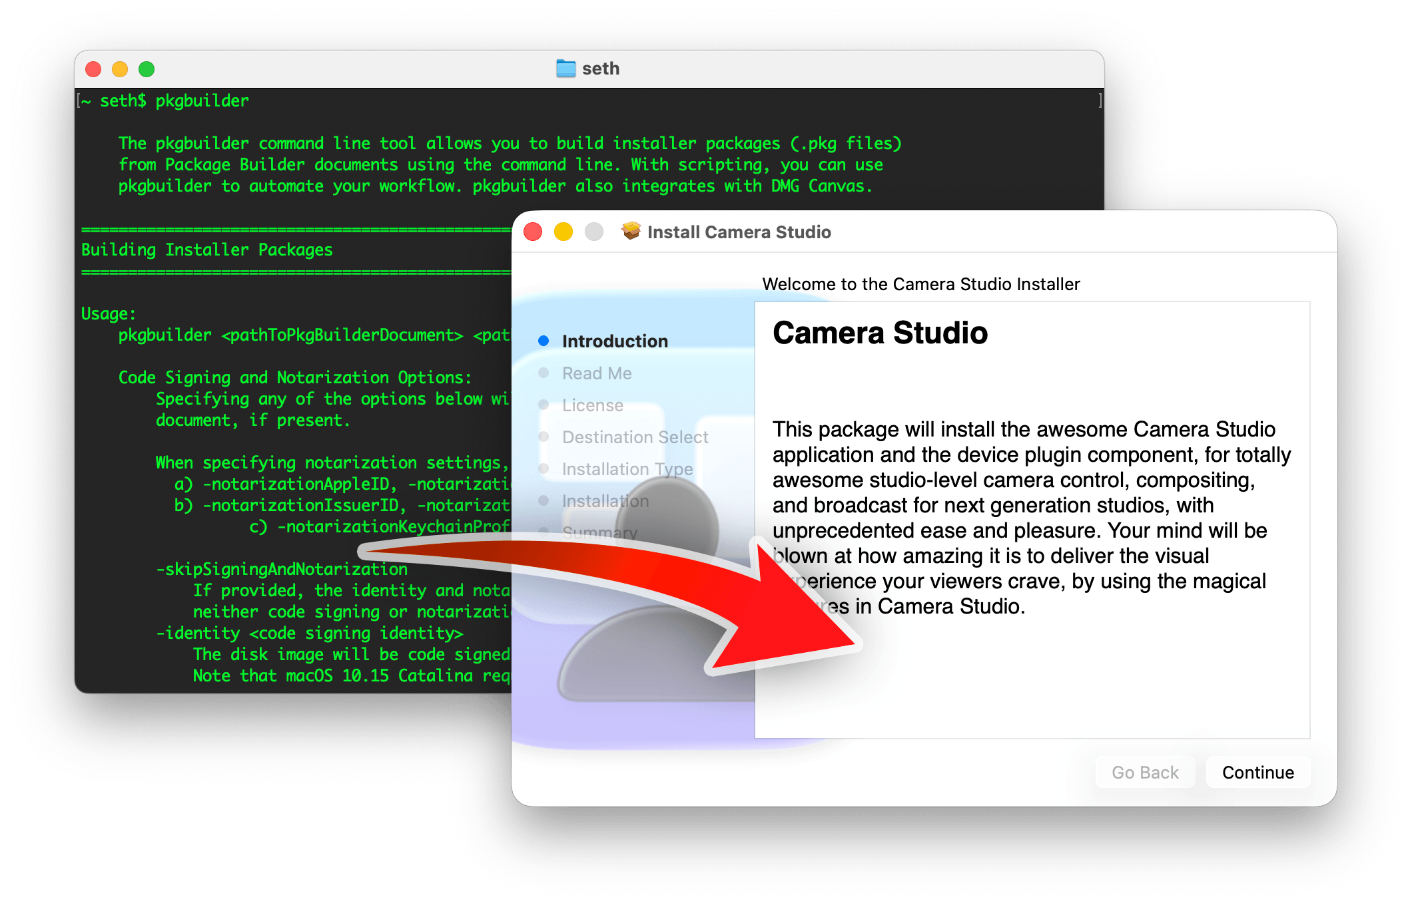
Task: Click the disabled Go Back button
Action: 1145,773
